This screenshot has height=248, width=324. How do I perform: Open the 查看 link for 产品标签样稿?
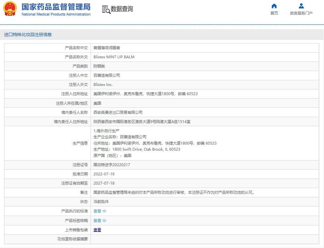coord(97,221)
